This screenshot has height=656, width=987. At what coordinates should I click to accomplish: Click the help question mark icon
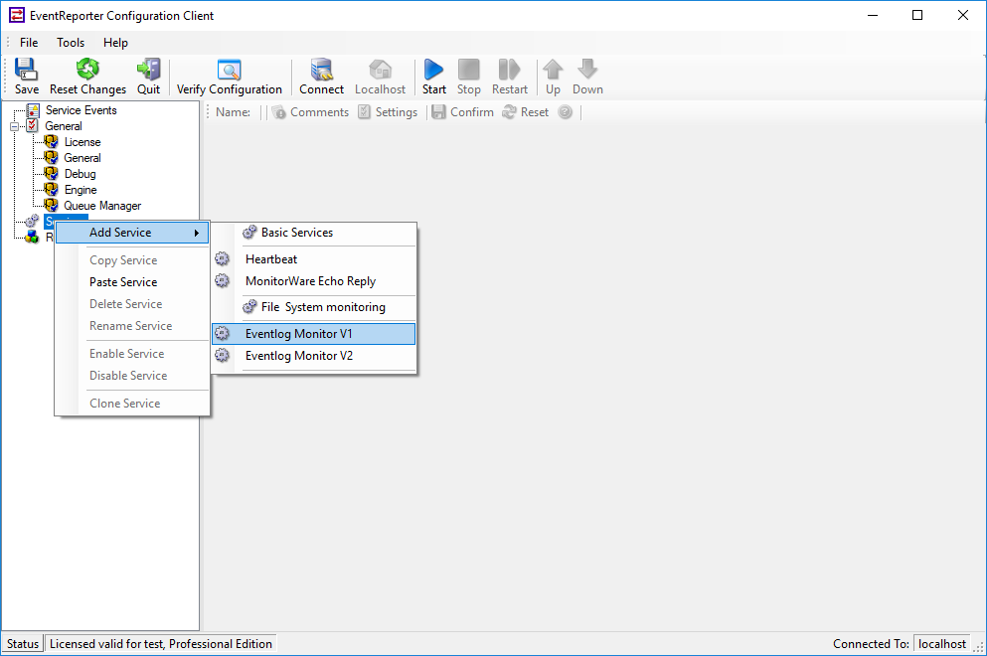[x=566, y=112]
